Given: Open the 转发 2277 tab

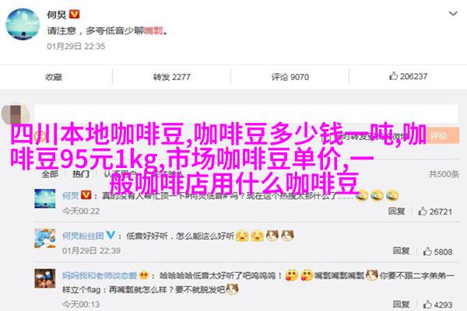Looking at the screenshot, I should (x=171, y=77).
